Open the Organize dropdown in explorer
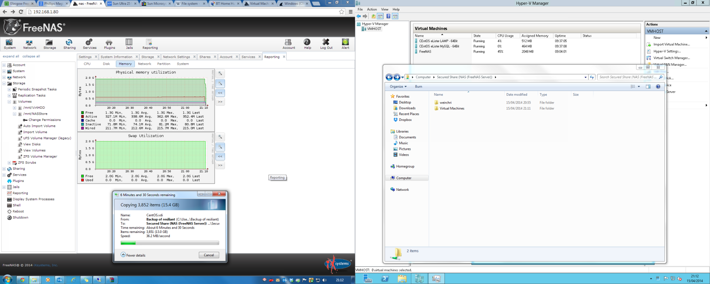Screen dimensions: 710x284 click(398, 87)
